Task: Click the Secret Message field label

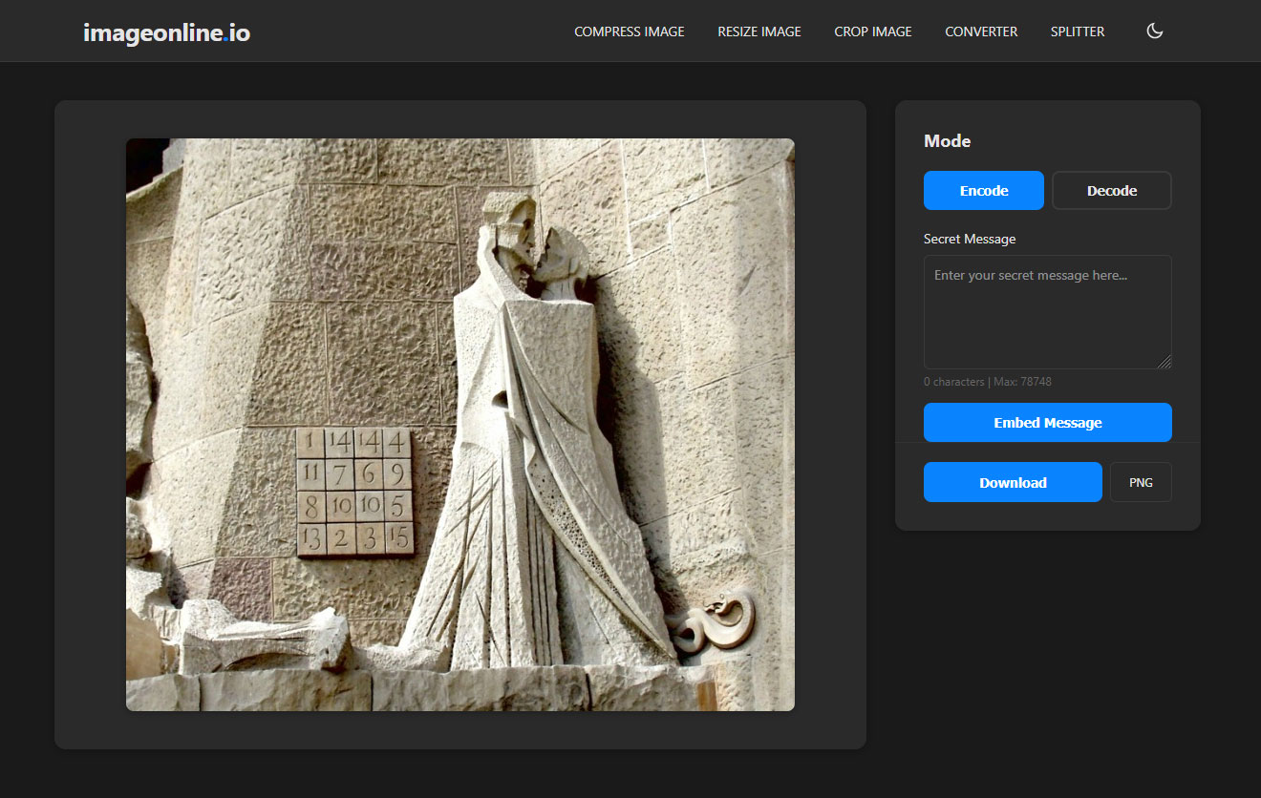Action: click(x=969, y=240)
